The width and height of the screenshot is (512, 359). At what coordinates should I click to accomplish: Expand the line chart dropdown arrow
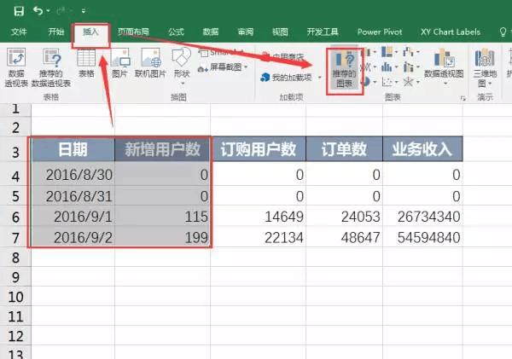tap(375, 67)
